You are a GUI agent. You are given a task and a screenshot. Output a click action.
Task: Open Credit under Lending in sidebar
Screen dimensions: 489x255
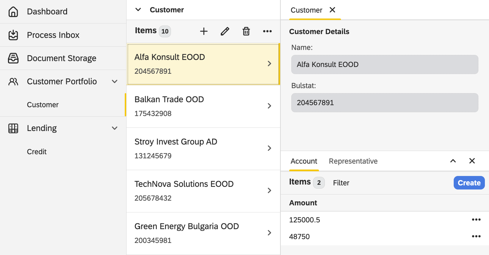point(37,152)
